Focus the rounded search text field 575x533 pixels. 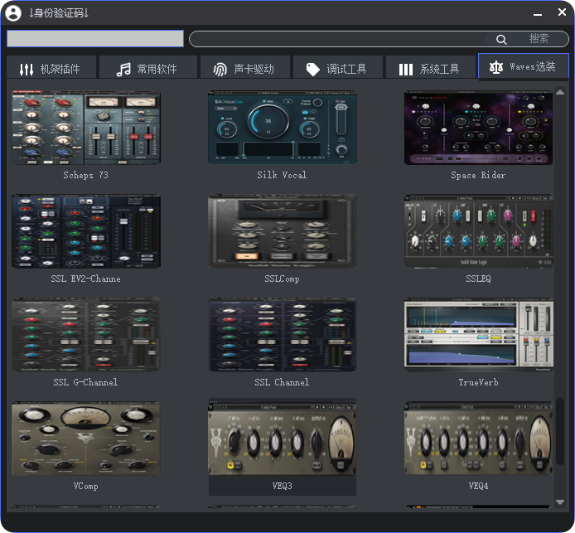(x=337, y=39)
